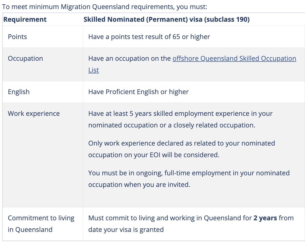Click the "Skilled Nominated (Permanent) visa" column header
The width and height of the screenshot is (305, 242).
(143, 19)
